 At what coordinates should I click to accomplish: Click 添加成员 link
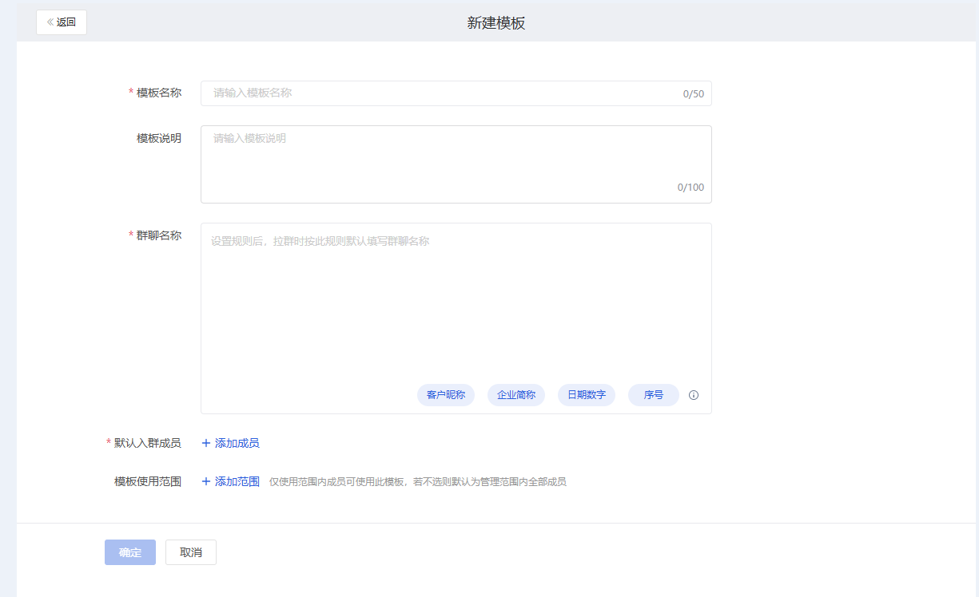click(230, 443)
